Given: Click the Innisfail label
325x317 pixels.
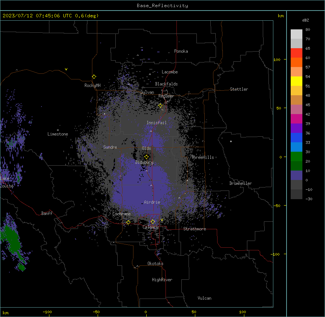Looking at the screenshot, I should 156,123.
